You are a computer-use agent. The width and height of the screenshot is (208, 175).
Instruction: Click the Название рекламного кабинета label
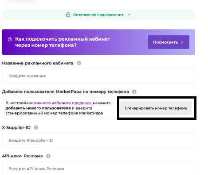[x=38, y=63]
